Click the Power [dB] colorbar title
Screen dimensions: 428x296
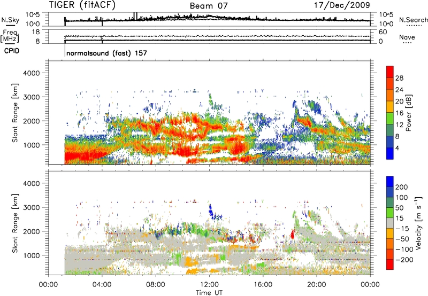[x=409, y=113]
